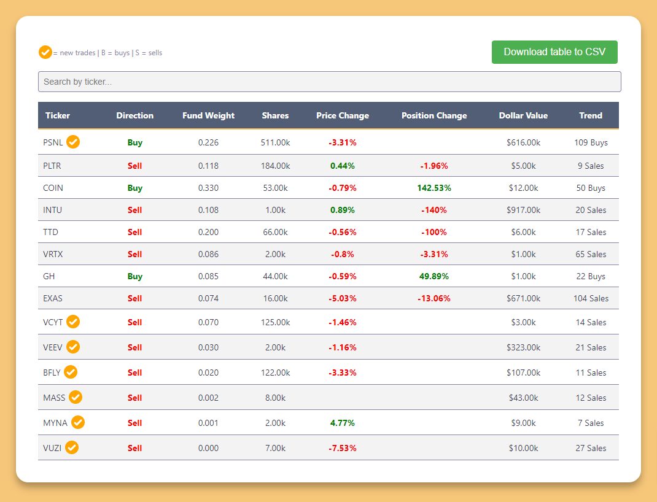Click the 49.89% position change for GH
Viewport: 657px width, 502px height.
(434, 277)
